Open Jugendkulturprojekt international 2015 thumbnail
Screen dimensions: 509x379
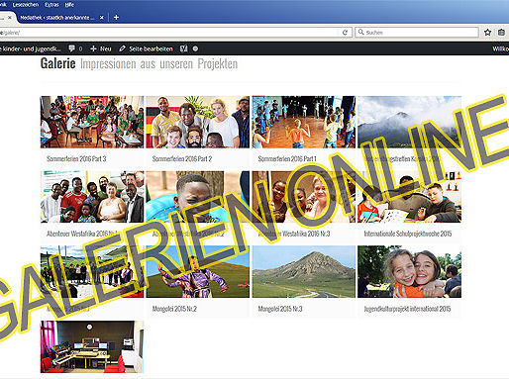click(409, 272)
